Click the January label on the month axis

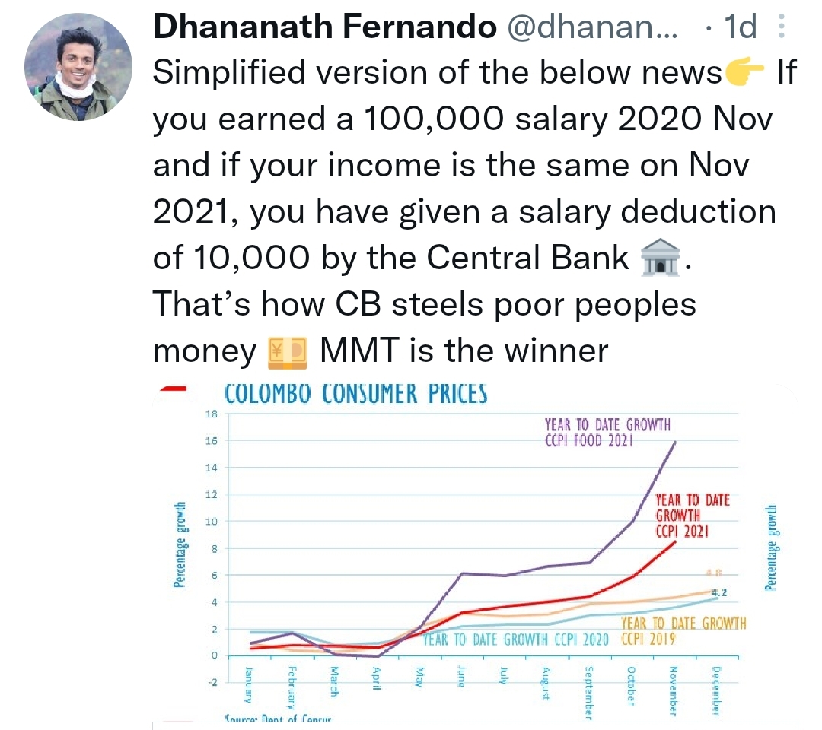[250, 685]
